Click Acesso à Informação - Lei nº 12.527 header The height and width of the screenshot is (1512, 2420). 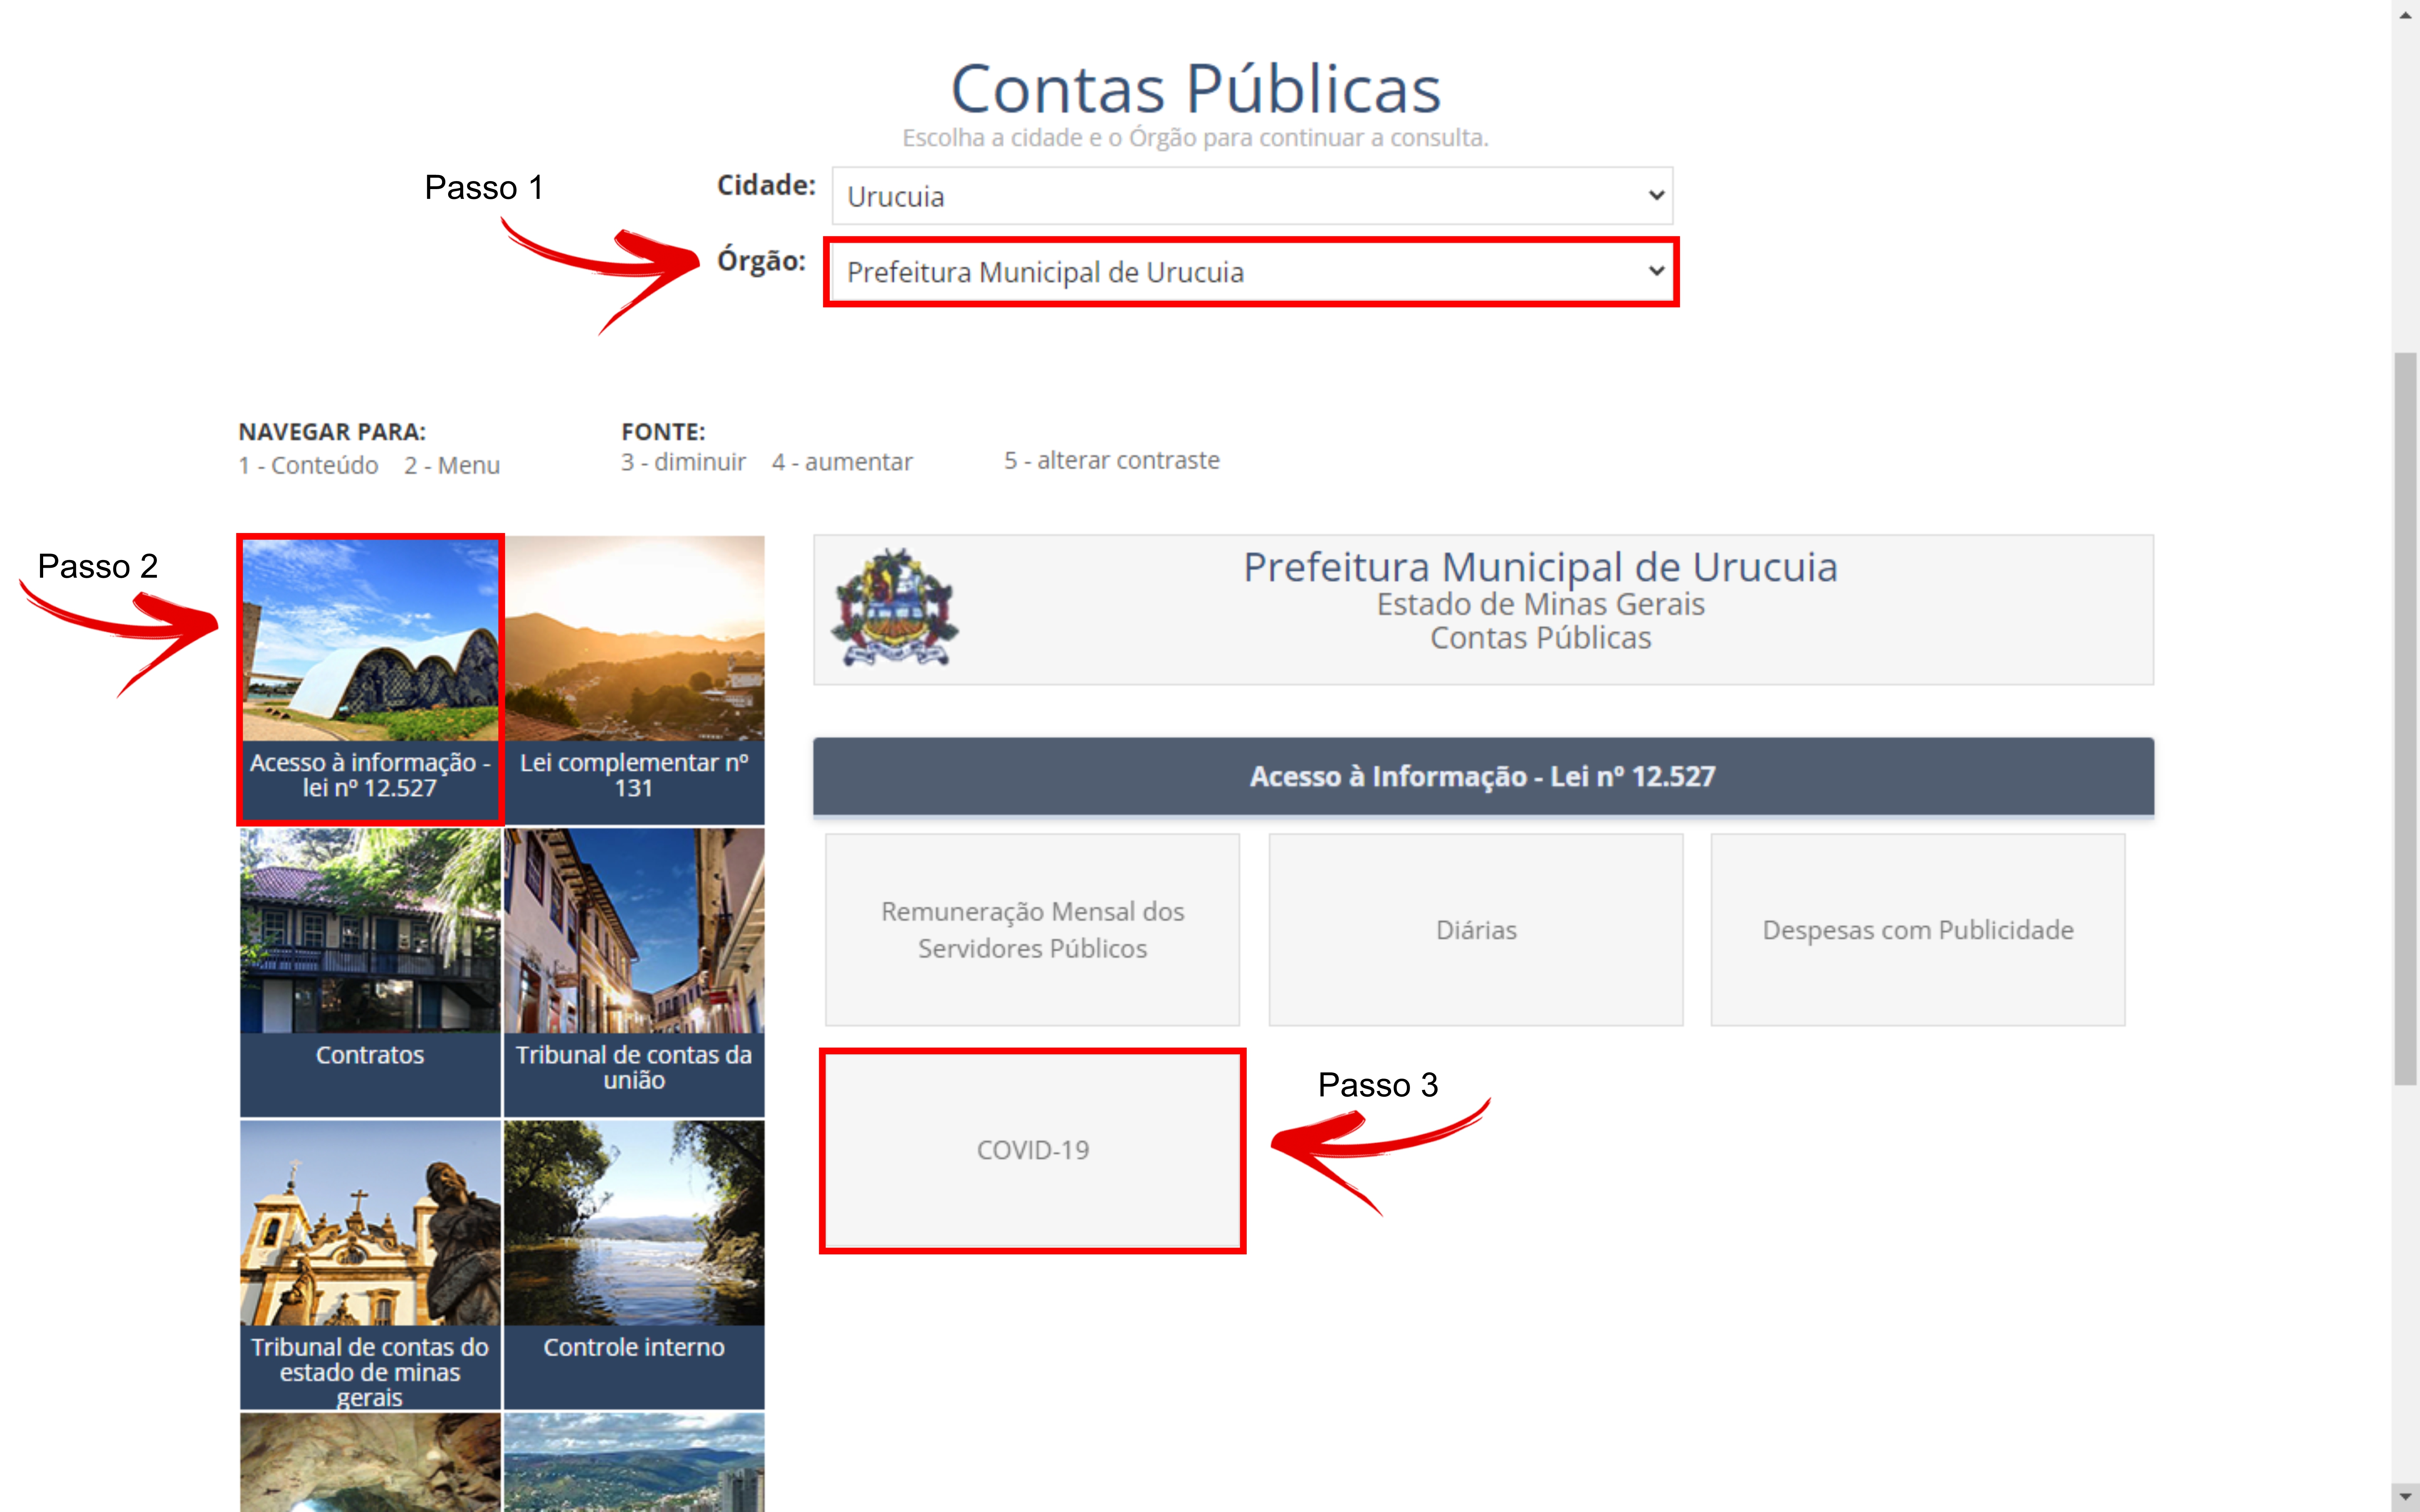pyautogui.click(x=1483, y=777)
